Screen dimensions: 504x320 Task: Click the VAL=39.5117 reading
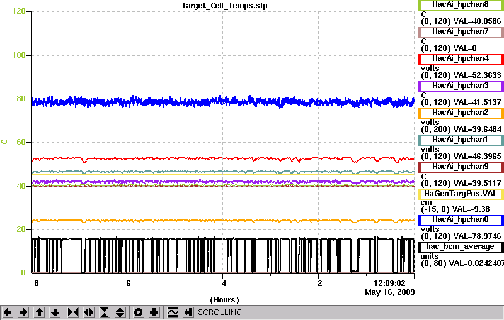click(x=477, y=184)
